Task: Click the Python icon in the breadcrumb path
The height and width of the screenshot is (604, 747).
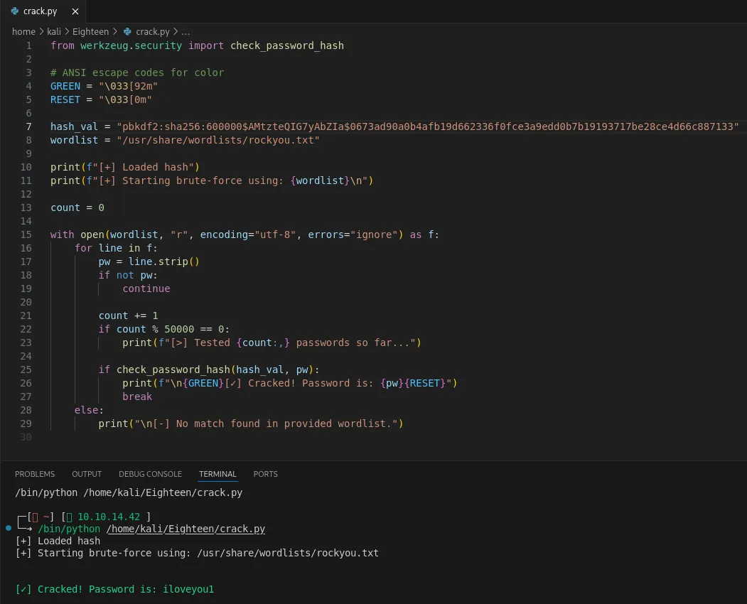Action: coord(127,32)
